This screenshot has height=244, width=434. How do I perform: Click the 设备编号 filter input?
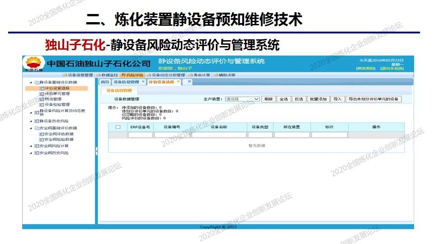click(x=172, y=135)
